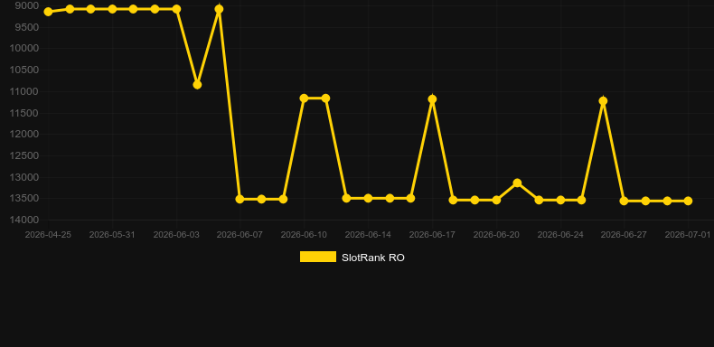This screenshot has width=714, height=347.
Task: Click the 9500 rank axis label
Action: (x=27, y=27)
